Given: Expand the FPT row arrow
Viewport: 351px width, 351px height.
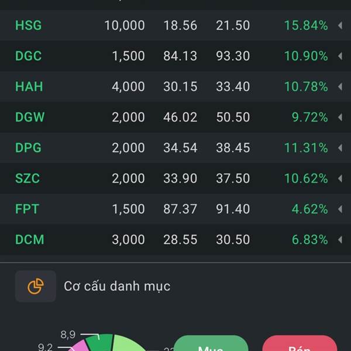Looking at the screenshot, I should coord(340,209).
